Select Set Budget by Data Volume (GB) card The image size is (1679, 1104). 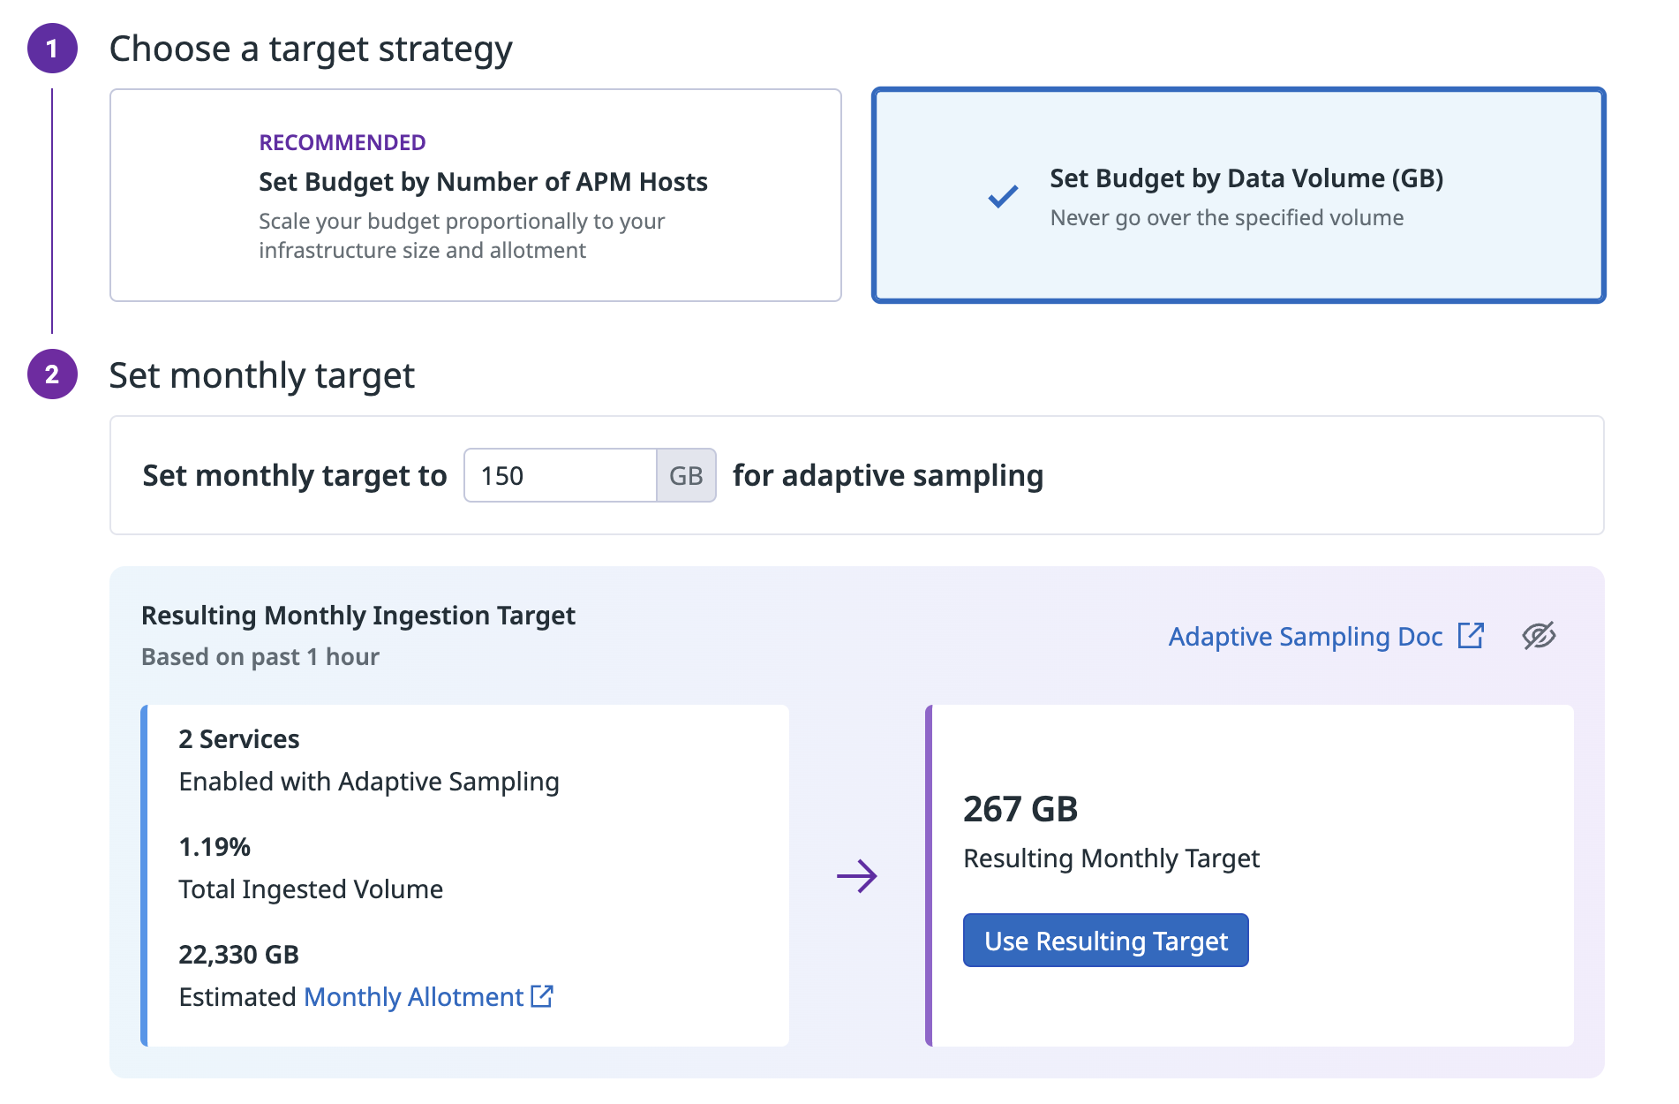coord(1238,195)
